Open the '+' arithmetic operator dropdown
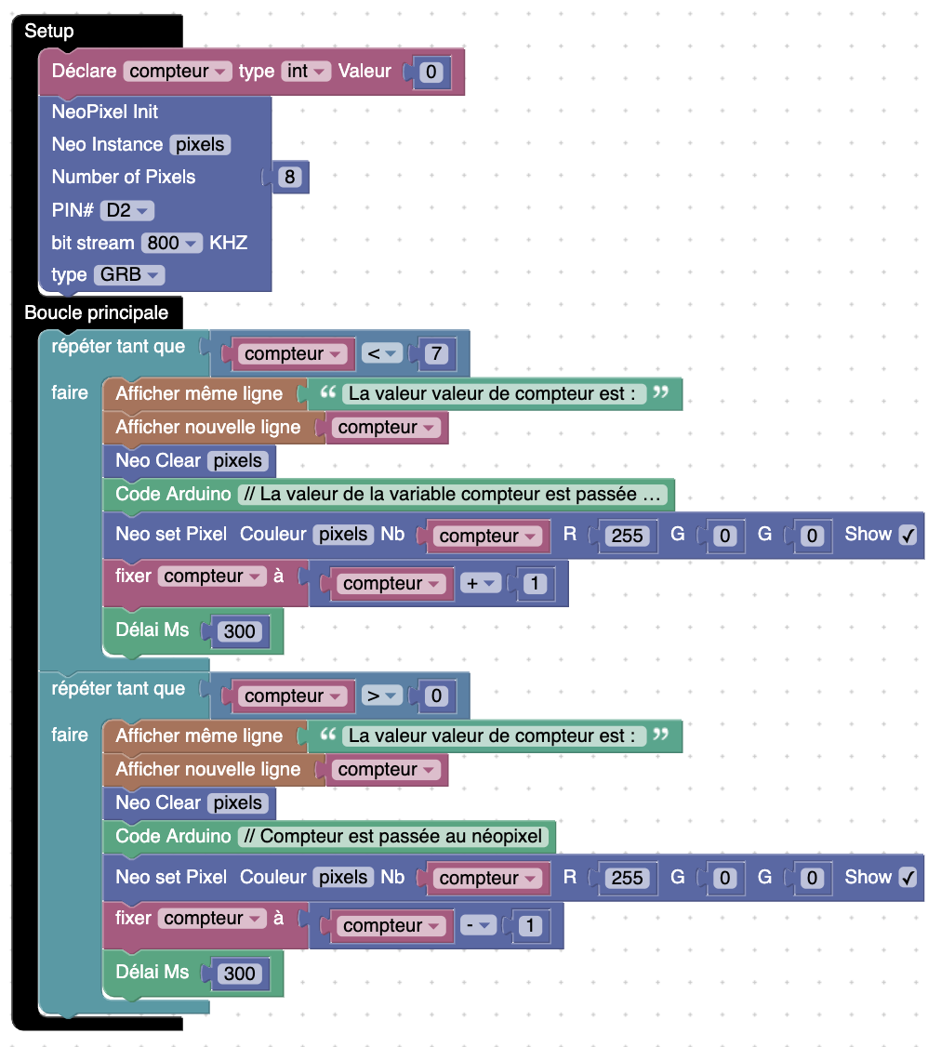The width and height of the screenshot is (941, 1047). pos(480,584)
